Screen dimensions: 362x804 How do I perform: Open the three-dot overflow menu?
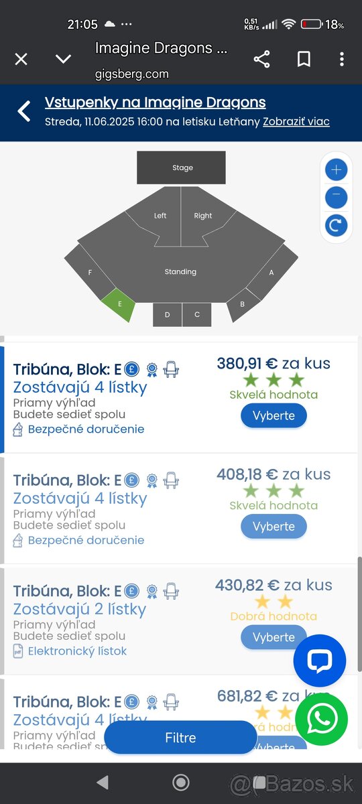pos(342,59)
